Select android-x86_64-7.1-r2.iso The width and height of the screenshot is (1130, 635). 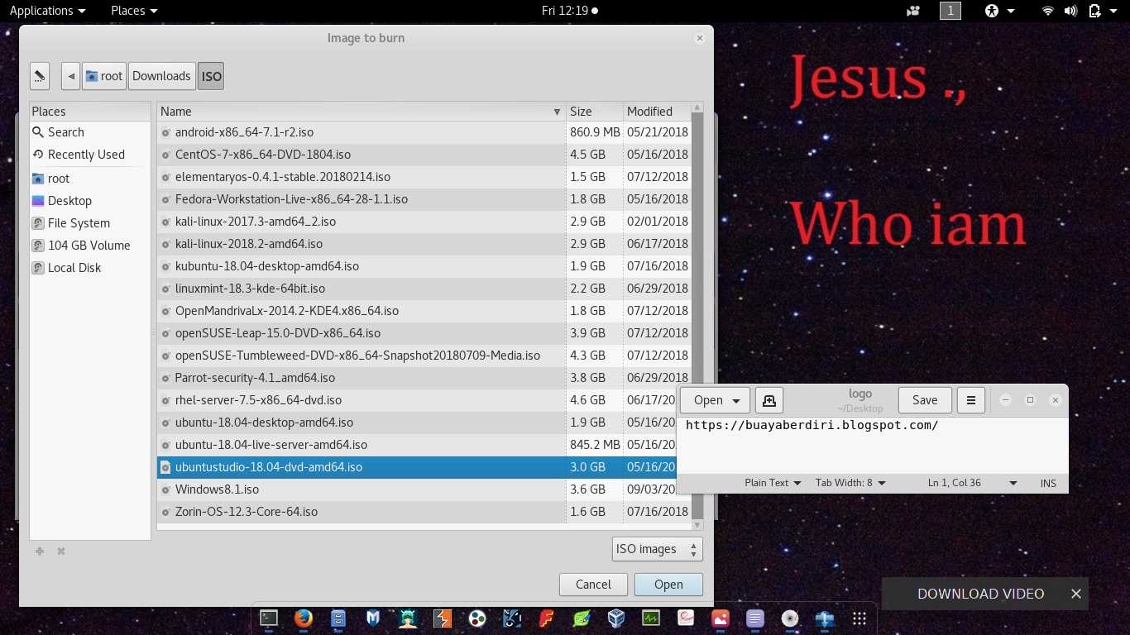pyautogui.click(x=424, y=132)
